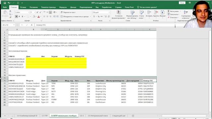This screenshot has width=212, height=119.
Task: Click the fx insert function icon
Action: [32, 25]
